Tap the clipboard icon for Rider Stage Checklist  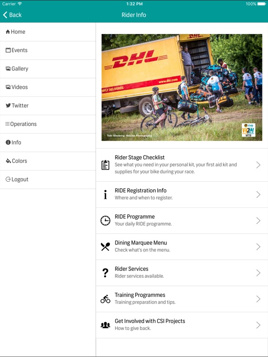pyautogui.click(x=105, y=165)
